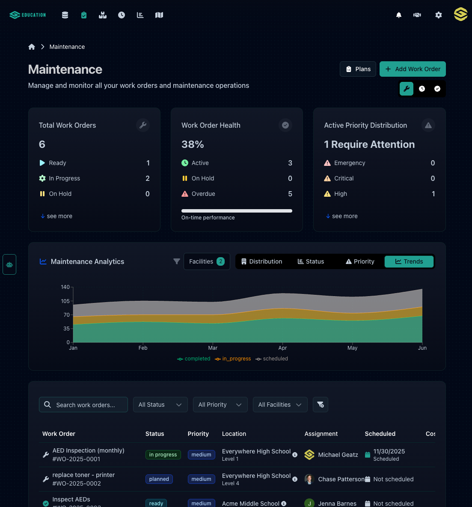472x507 pixels.
Task: Switch to the checkmark view in the view switcher
Action: coord(437,89)
